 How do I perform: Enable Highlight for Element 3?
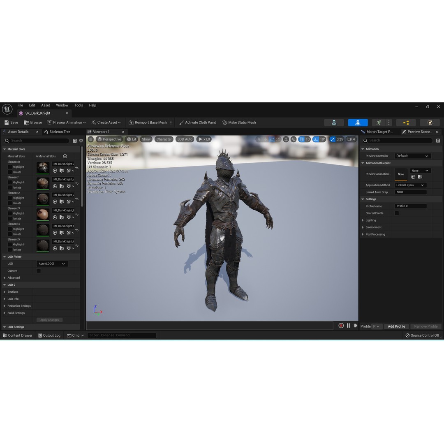[10, 213]
